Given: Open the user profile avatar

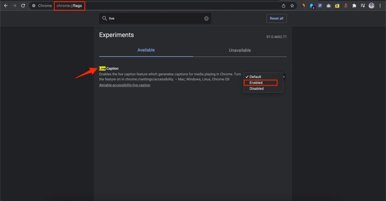Looking at the screenshot, I should coord(372,6).
